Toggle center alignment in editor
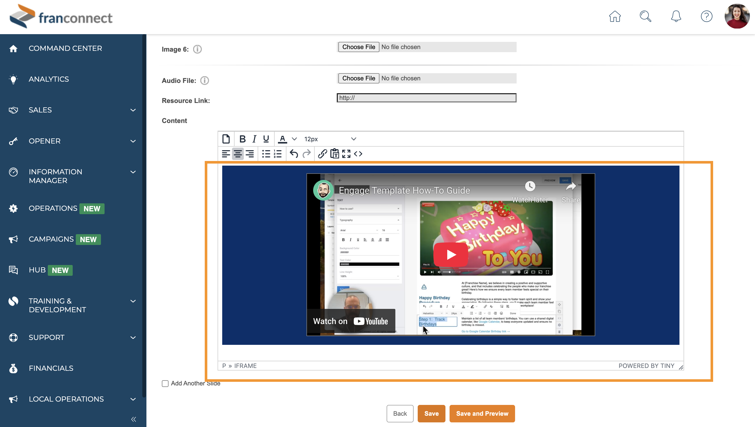The image size is (755, 427). (238, 154)
